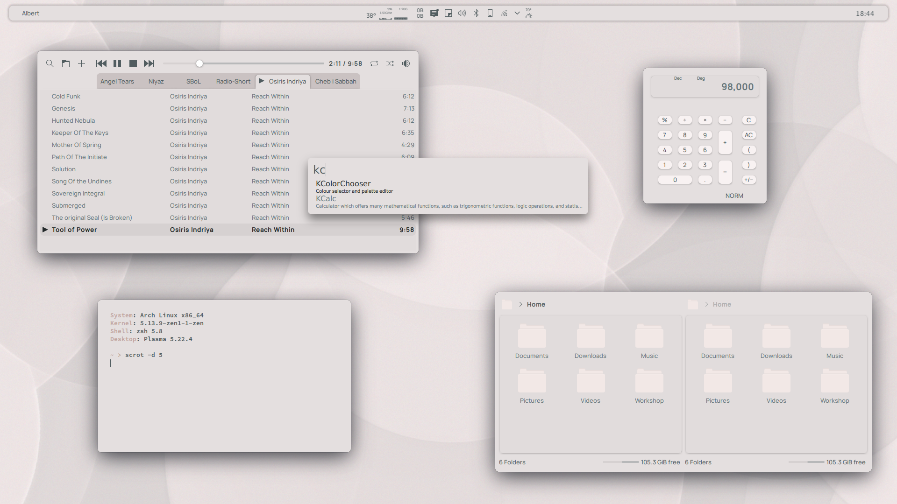Skip to the next track
897x504 pixels.
coord(149,63)
